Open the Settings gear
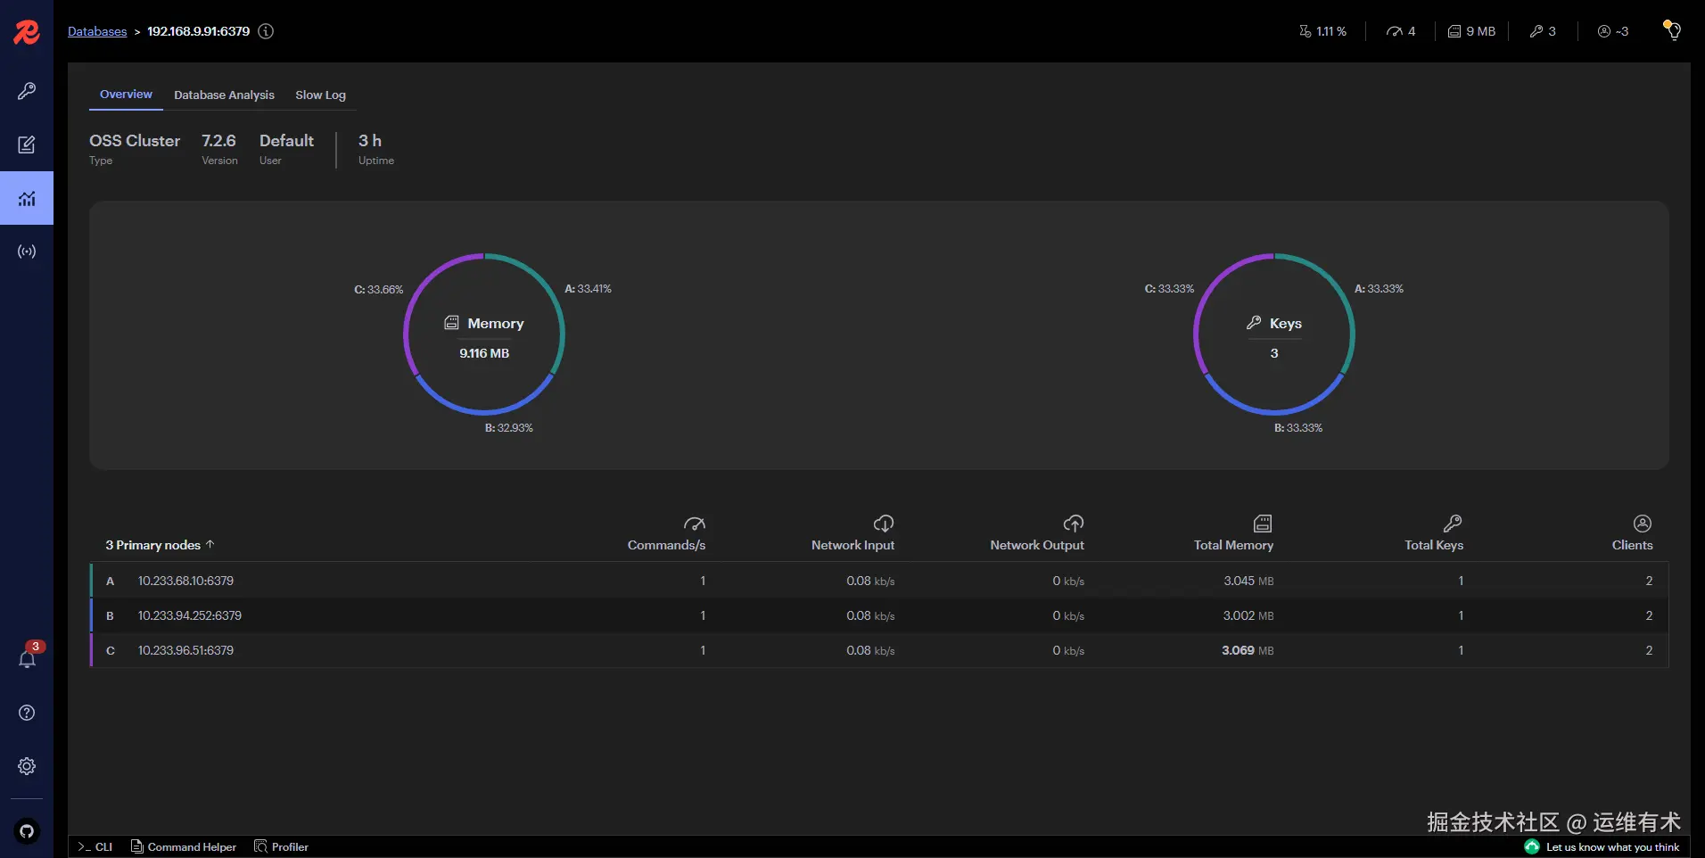Viewport: 1705px width, 858px height. click(x=26, y=765)
